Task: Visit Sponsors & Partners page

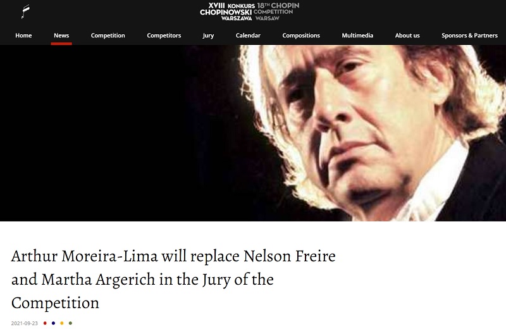Action: coord(469,35)
